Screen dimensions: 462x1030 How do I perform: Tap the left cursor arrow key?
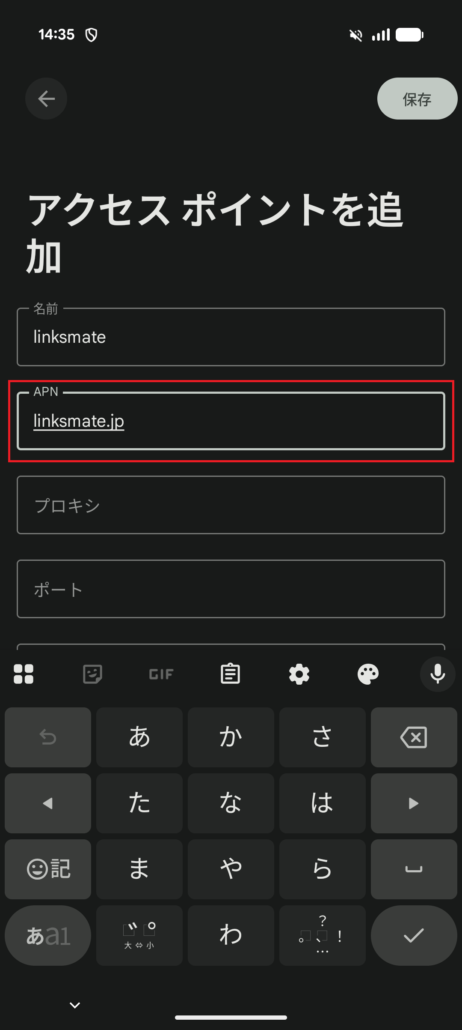point(47,803)
